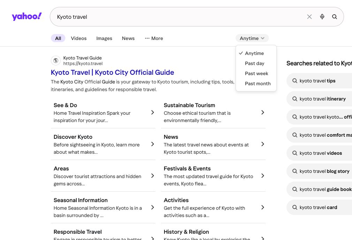352x240 pixels.
Task: Click the search icon beside kyoto travel tips
Action: click(x=295, y=81)
